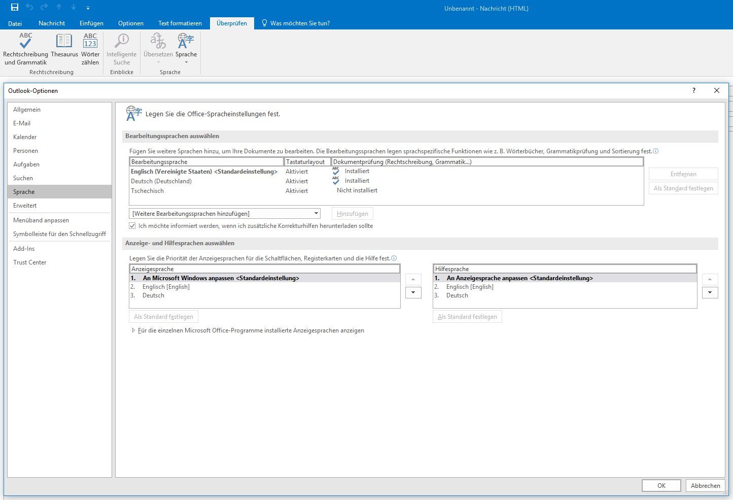Screen dimensions: 733x500
Task: Open the Datei tab
Action: pyautogui.click(x=15, y=23)
